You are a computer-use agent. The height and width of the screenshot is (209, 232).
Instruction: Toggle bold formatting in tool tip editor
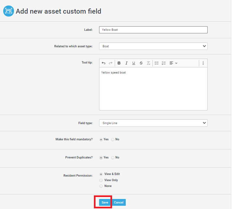click(119, 63)
